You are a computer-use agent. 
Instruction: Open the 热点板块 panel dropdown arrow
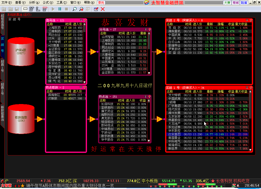81,87
